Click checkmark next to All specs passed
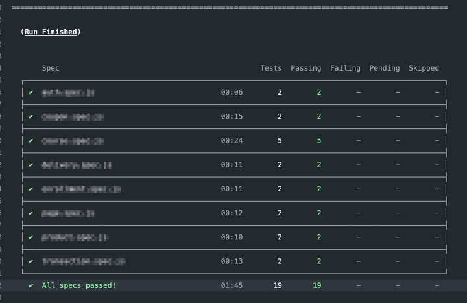467x303 pixels. click(x=31, y=285)
